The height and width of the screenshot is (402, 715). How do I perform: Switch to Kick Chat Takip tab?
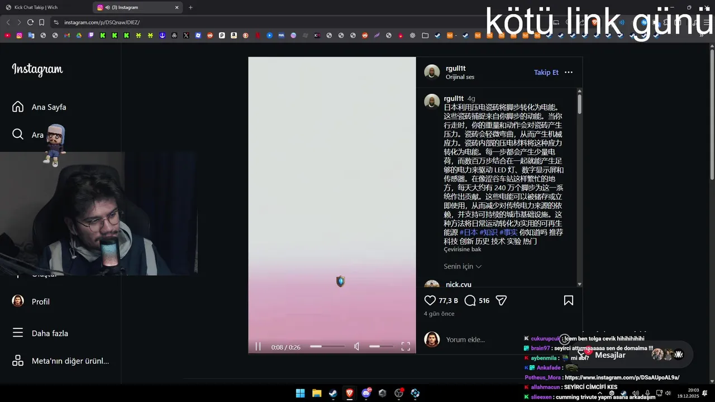point(46,7)
